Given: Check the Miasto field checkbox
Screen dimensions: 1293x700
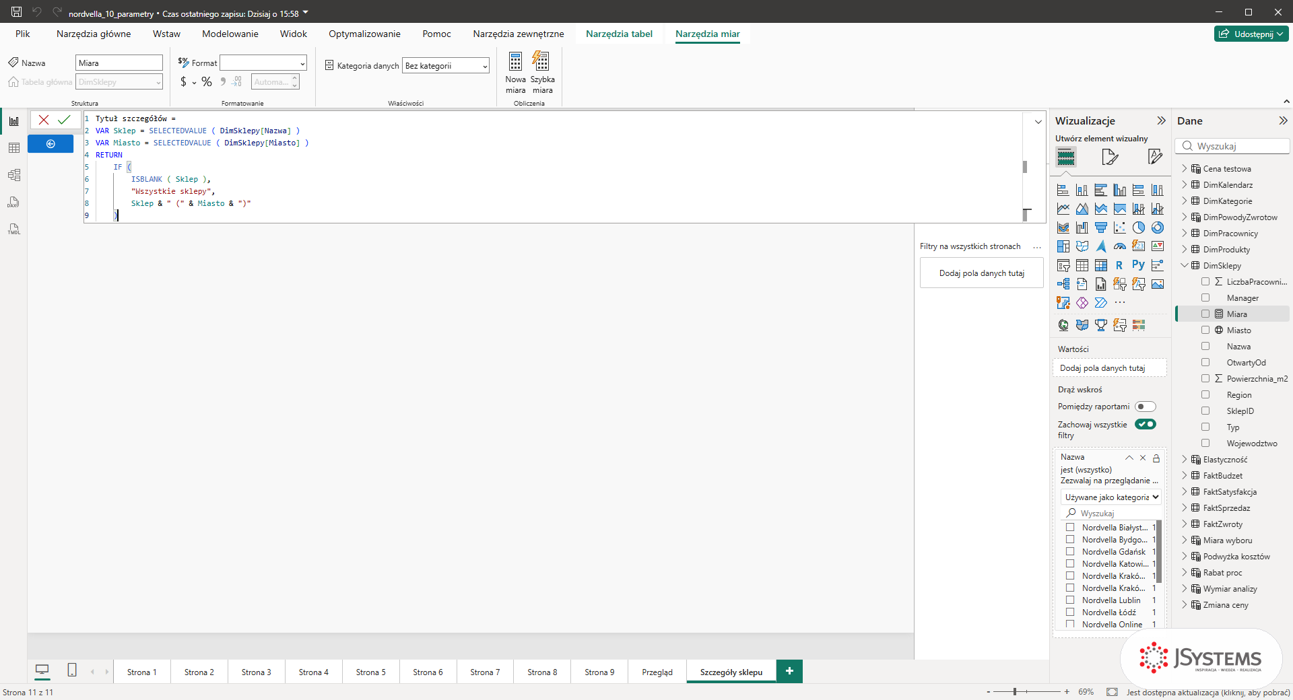Looking at the screenshot, I should coord(1205,330).
